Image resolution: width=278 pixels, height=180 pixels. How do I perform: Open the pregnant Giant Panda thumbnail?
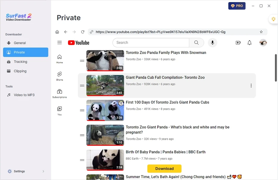pos(105,135)
